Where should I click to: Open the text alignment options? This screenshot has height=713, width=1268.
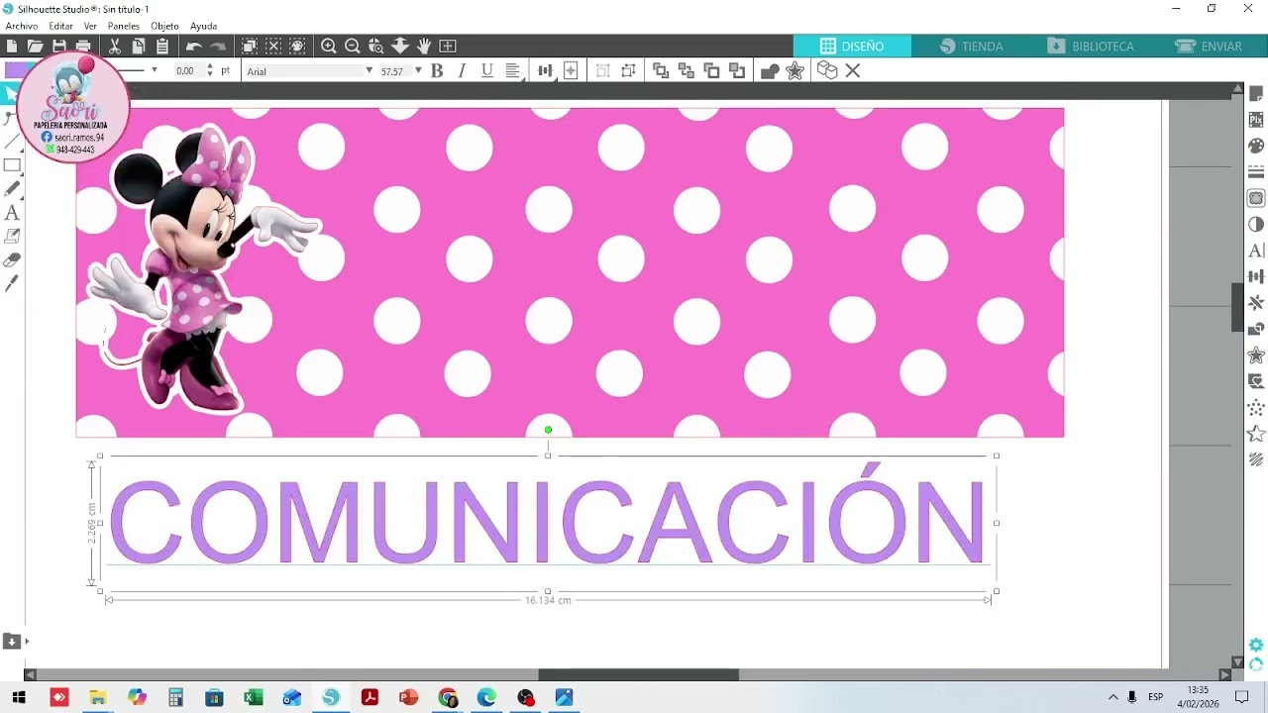tap(513, 70)
